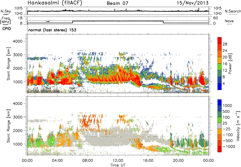Select the N.Sky legend label

6,11
